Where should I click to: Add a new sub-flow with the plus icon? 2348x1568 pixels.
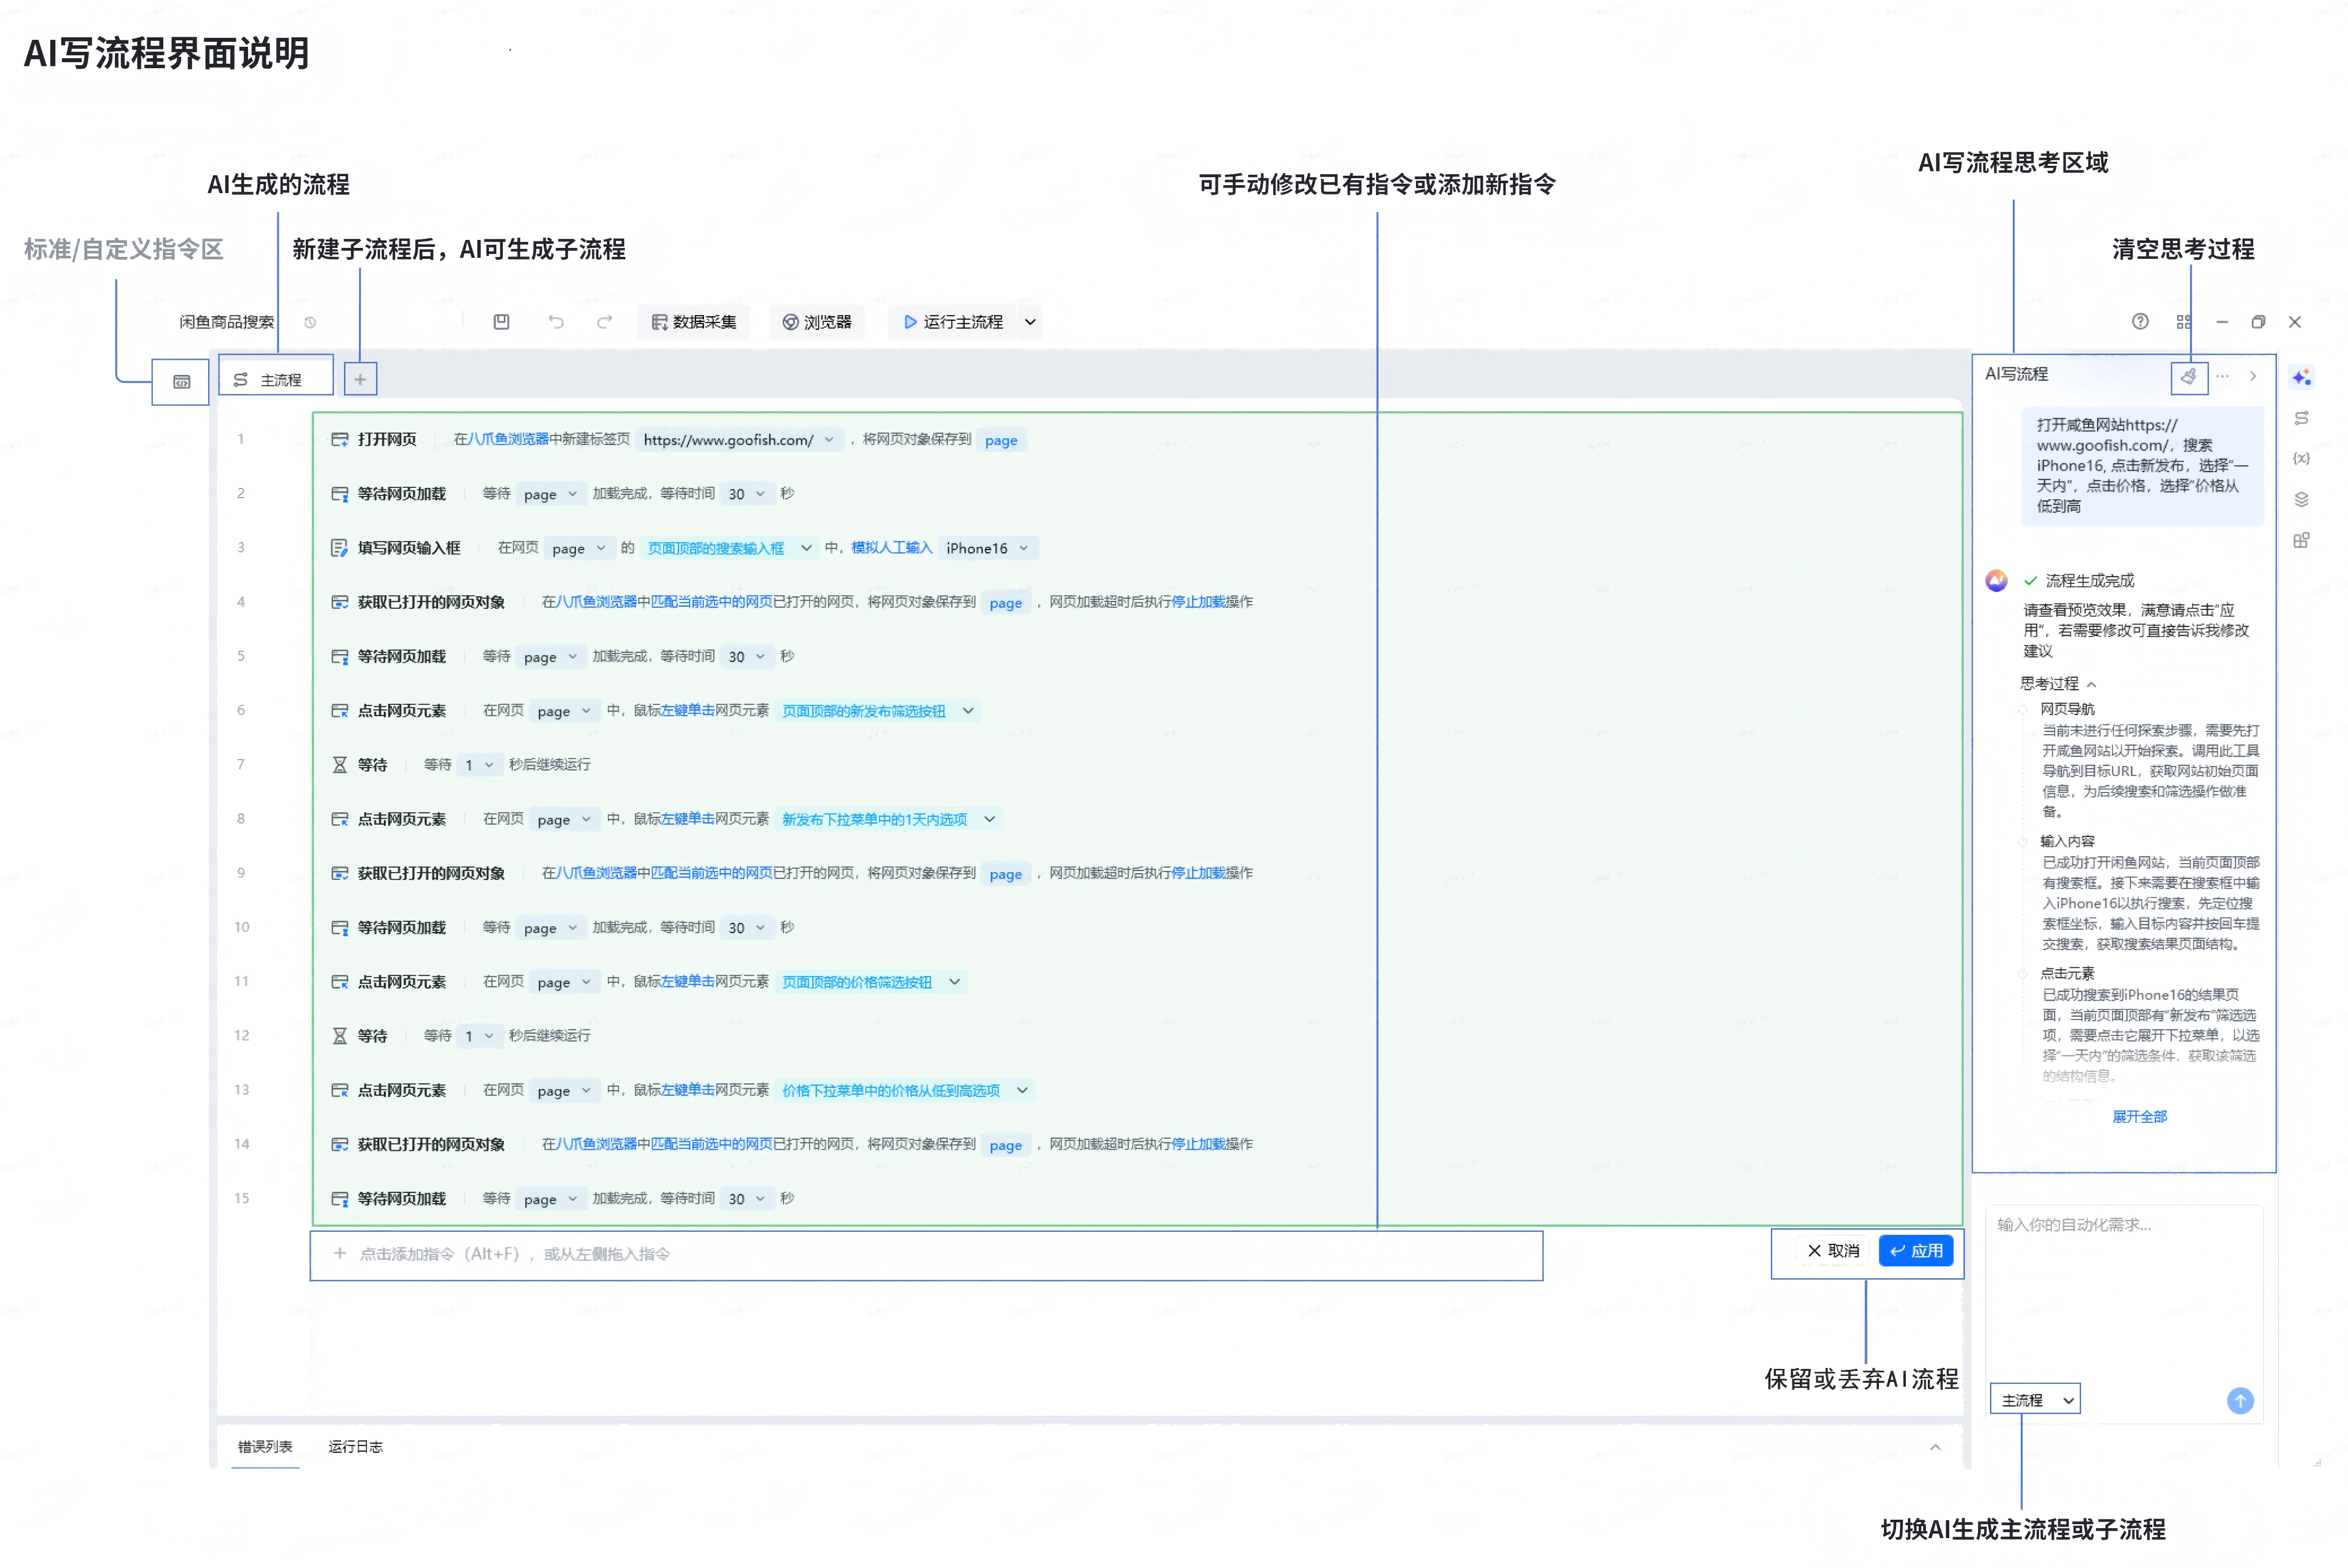tap(360, 379)
